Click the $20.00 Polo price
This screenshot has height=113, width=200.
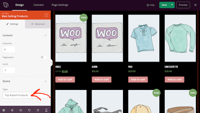click(132, 71)
